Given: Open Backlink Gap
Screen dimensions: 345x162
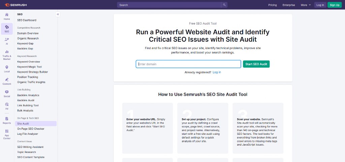Looking at the screenshot, I should [x=25, y=48].
